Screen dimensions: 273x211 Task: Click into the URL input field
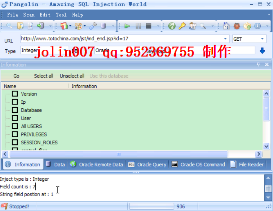coord(122,39)
